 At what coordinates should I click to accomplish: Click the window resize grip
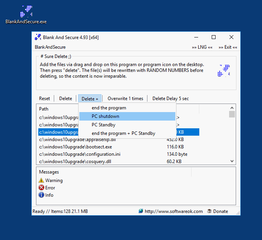(238, 213)
